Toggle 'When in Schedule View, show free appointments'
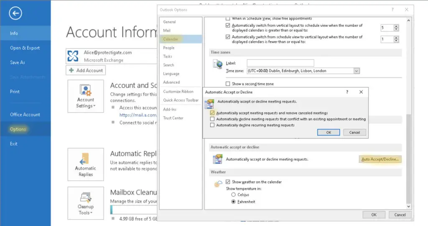 tap(228, 18)
